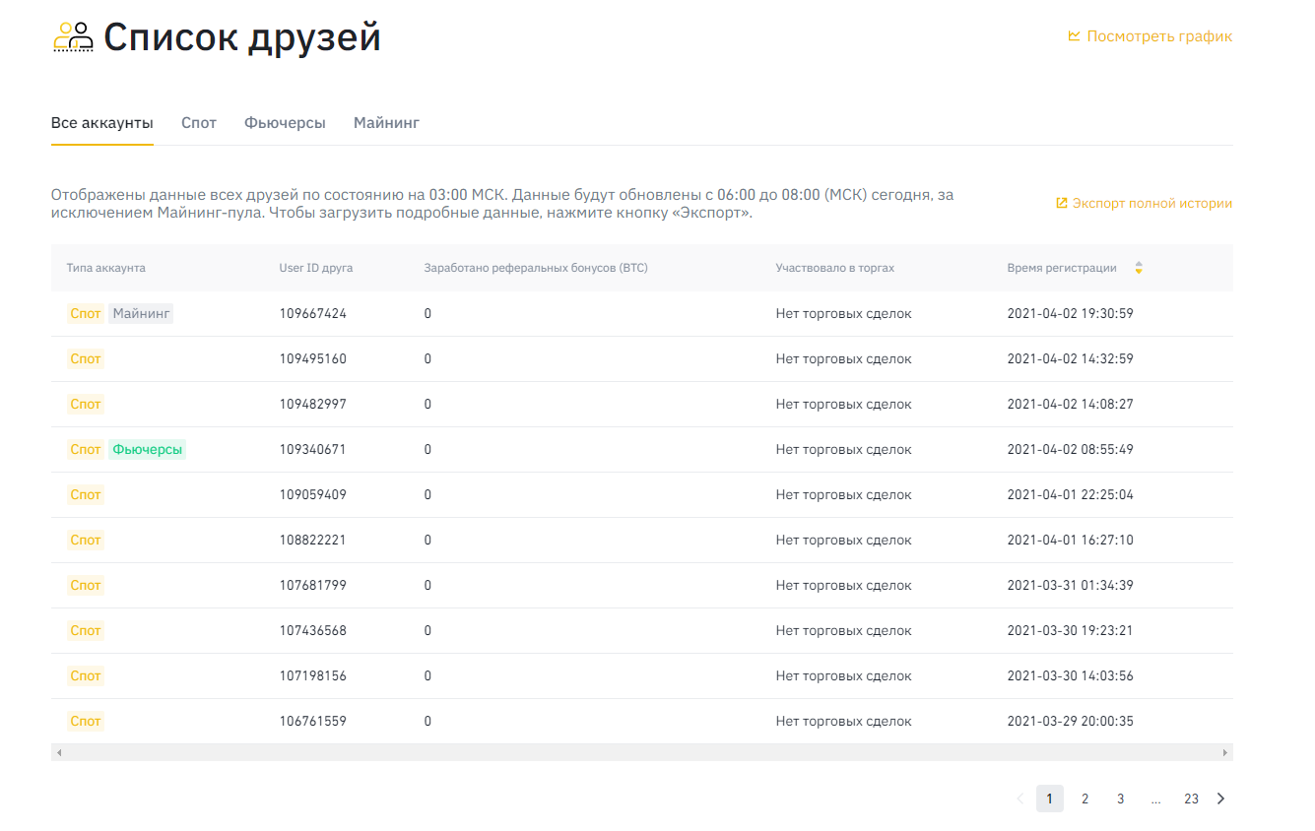Click user ID 107436568
The height and width of the screenshot is (831, 1315).
(313, 631)
